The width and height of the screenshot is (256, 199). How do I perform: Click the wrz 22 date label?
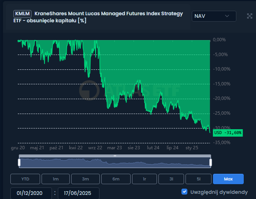pos(95,148)
